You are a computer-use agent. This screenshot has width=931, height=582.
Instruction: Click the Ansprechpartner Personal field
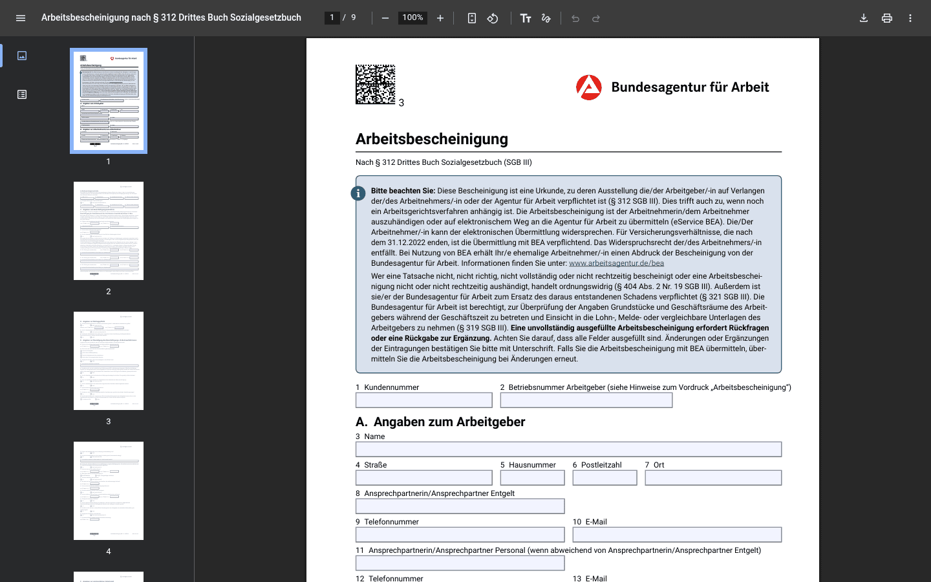point(460,563)
